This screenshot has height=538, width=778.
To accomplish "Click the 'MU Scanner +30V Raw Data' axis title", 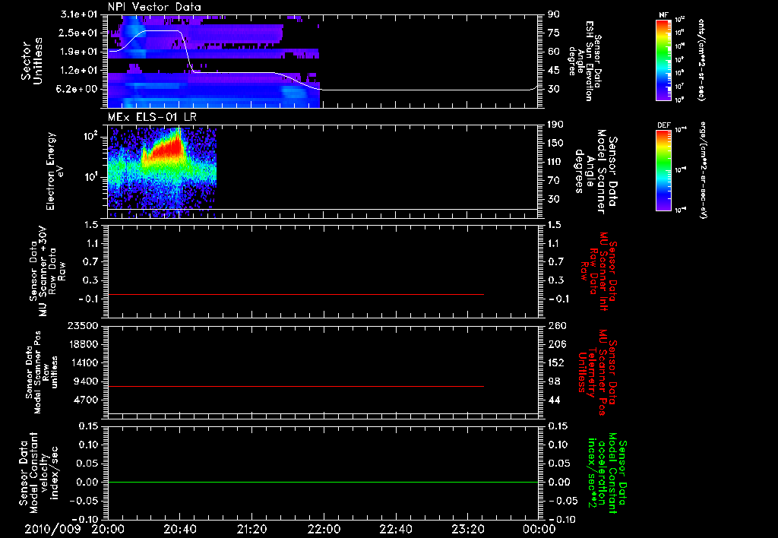I will point(47,271).
